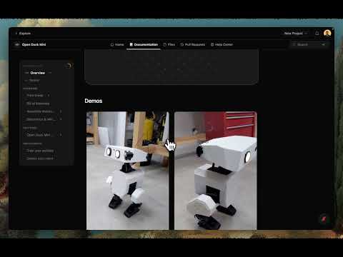This screenshot has width=343, height=257.
Task: Click the Demos heading
Action: pos(94,101)
